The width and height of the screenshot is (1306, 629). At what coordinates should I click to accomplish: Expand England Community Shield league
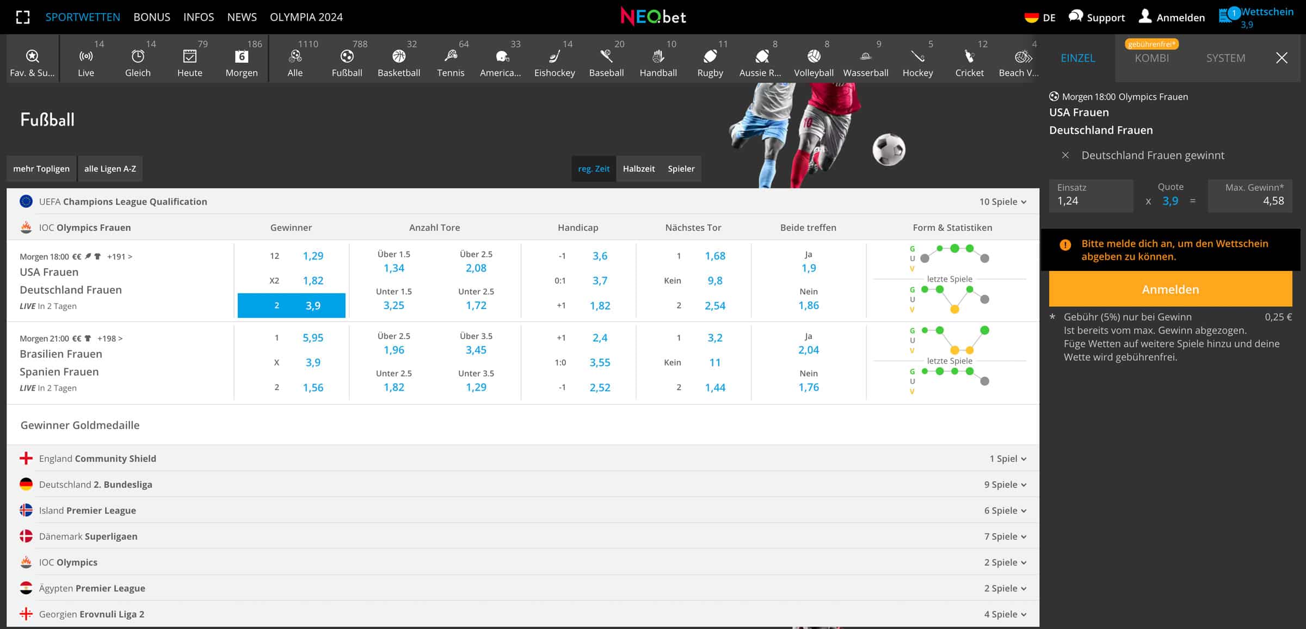click(523, 459)
